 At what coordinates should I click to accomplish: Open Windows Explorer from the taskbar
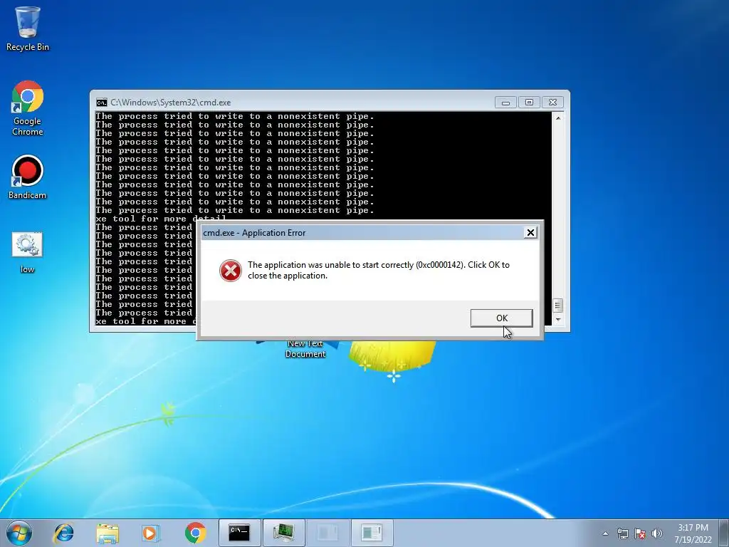107,533
